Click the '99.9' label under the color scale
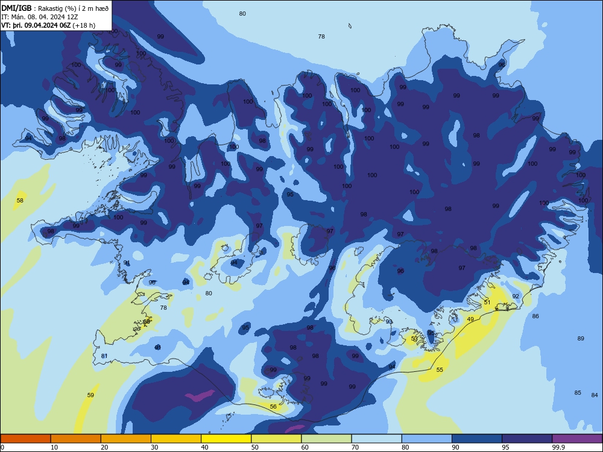Viewport: 603px width, 452px height. coord(558,447)
